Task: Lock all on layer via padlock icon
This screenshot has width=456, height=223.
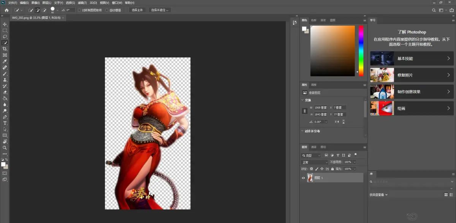Action: point(332,169)
